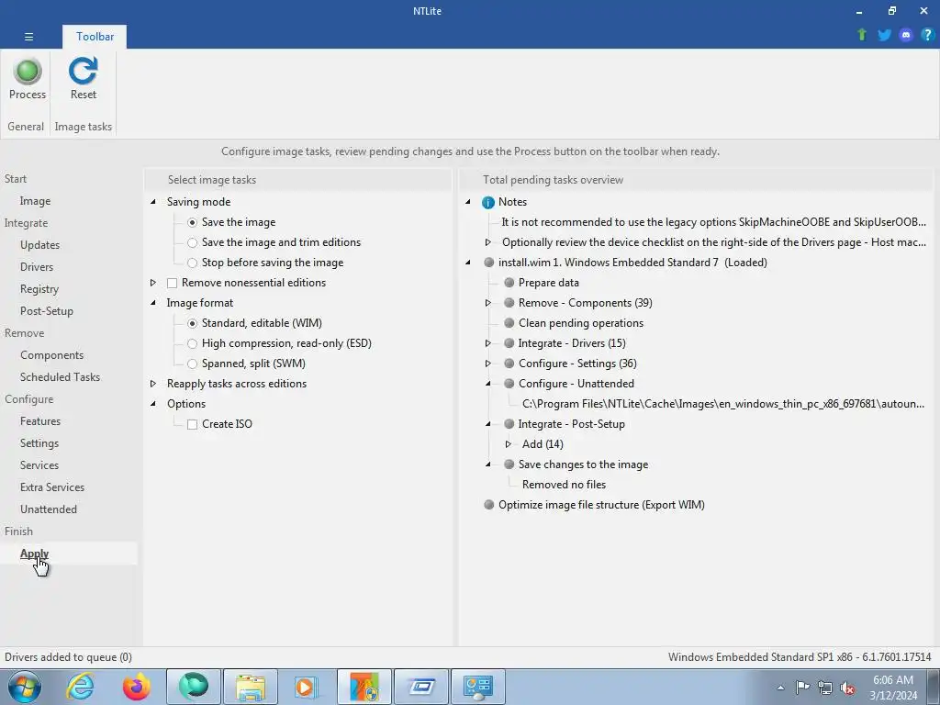940x705 pixels.
Task: Open the Twitter bird icon
Action: 884,35
